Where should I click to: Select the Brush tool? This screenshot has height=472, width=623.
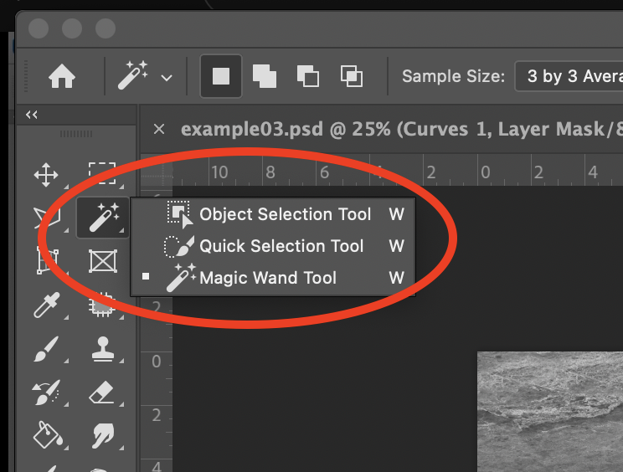click(x=45, y=349)
